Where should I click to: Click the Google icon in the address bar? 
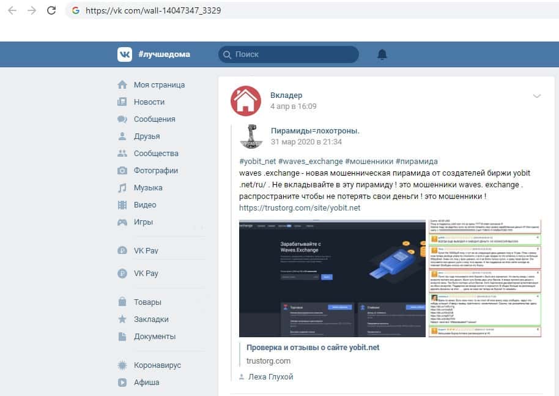(76, 10)
